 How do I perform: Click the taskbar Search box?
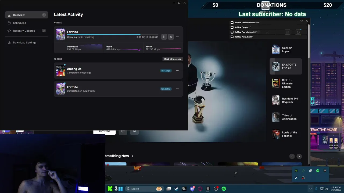[144, 189]
